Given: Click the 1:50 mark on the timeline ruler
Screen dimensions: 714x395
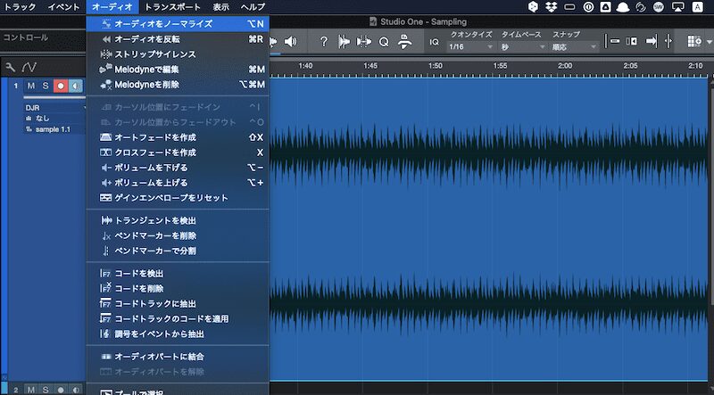Looking at the screenshot, I should point(435,65).
